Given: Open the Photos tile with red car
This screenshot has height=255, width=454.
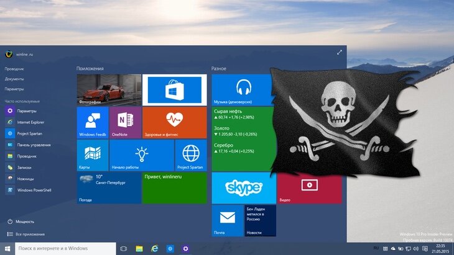Looking at the screenshot, I should 109,90.
